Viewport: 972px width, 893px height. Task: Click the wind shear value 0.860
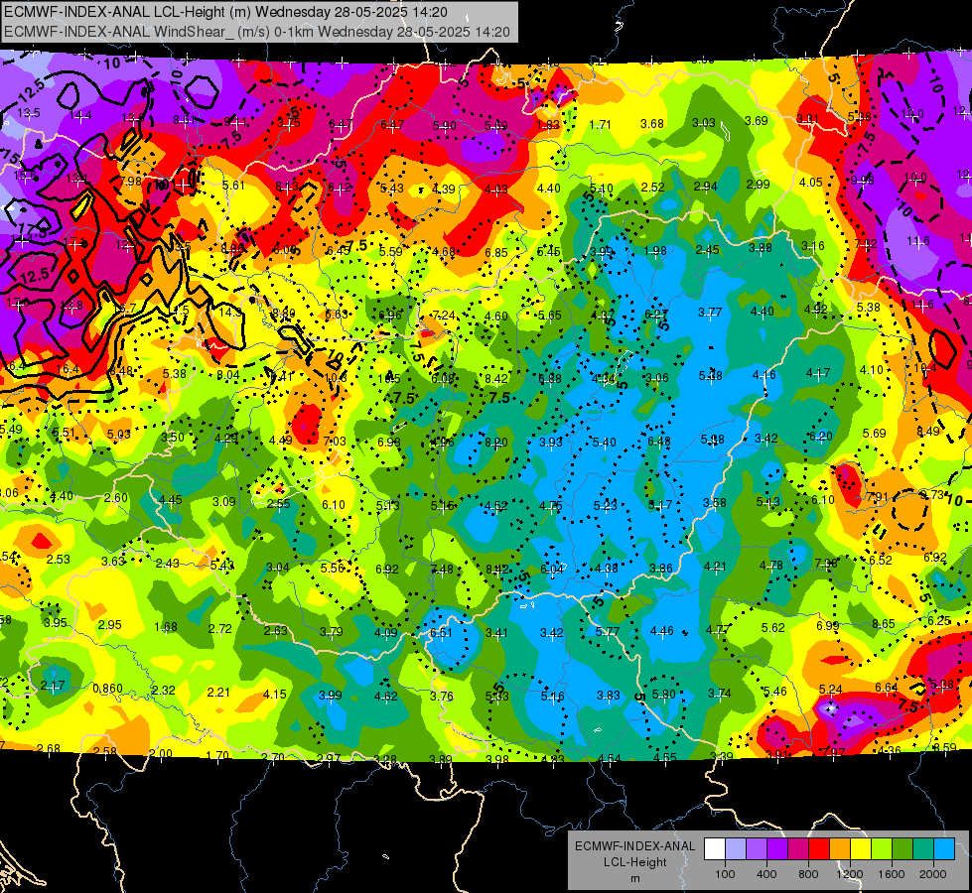coord(107,689)
